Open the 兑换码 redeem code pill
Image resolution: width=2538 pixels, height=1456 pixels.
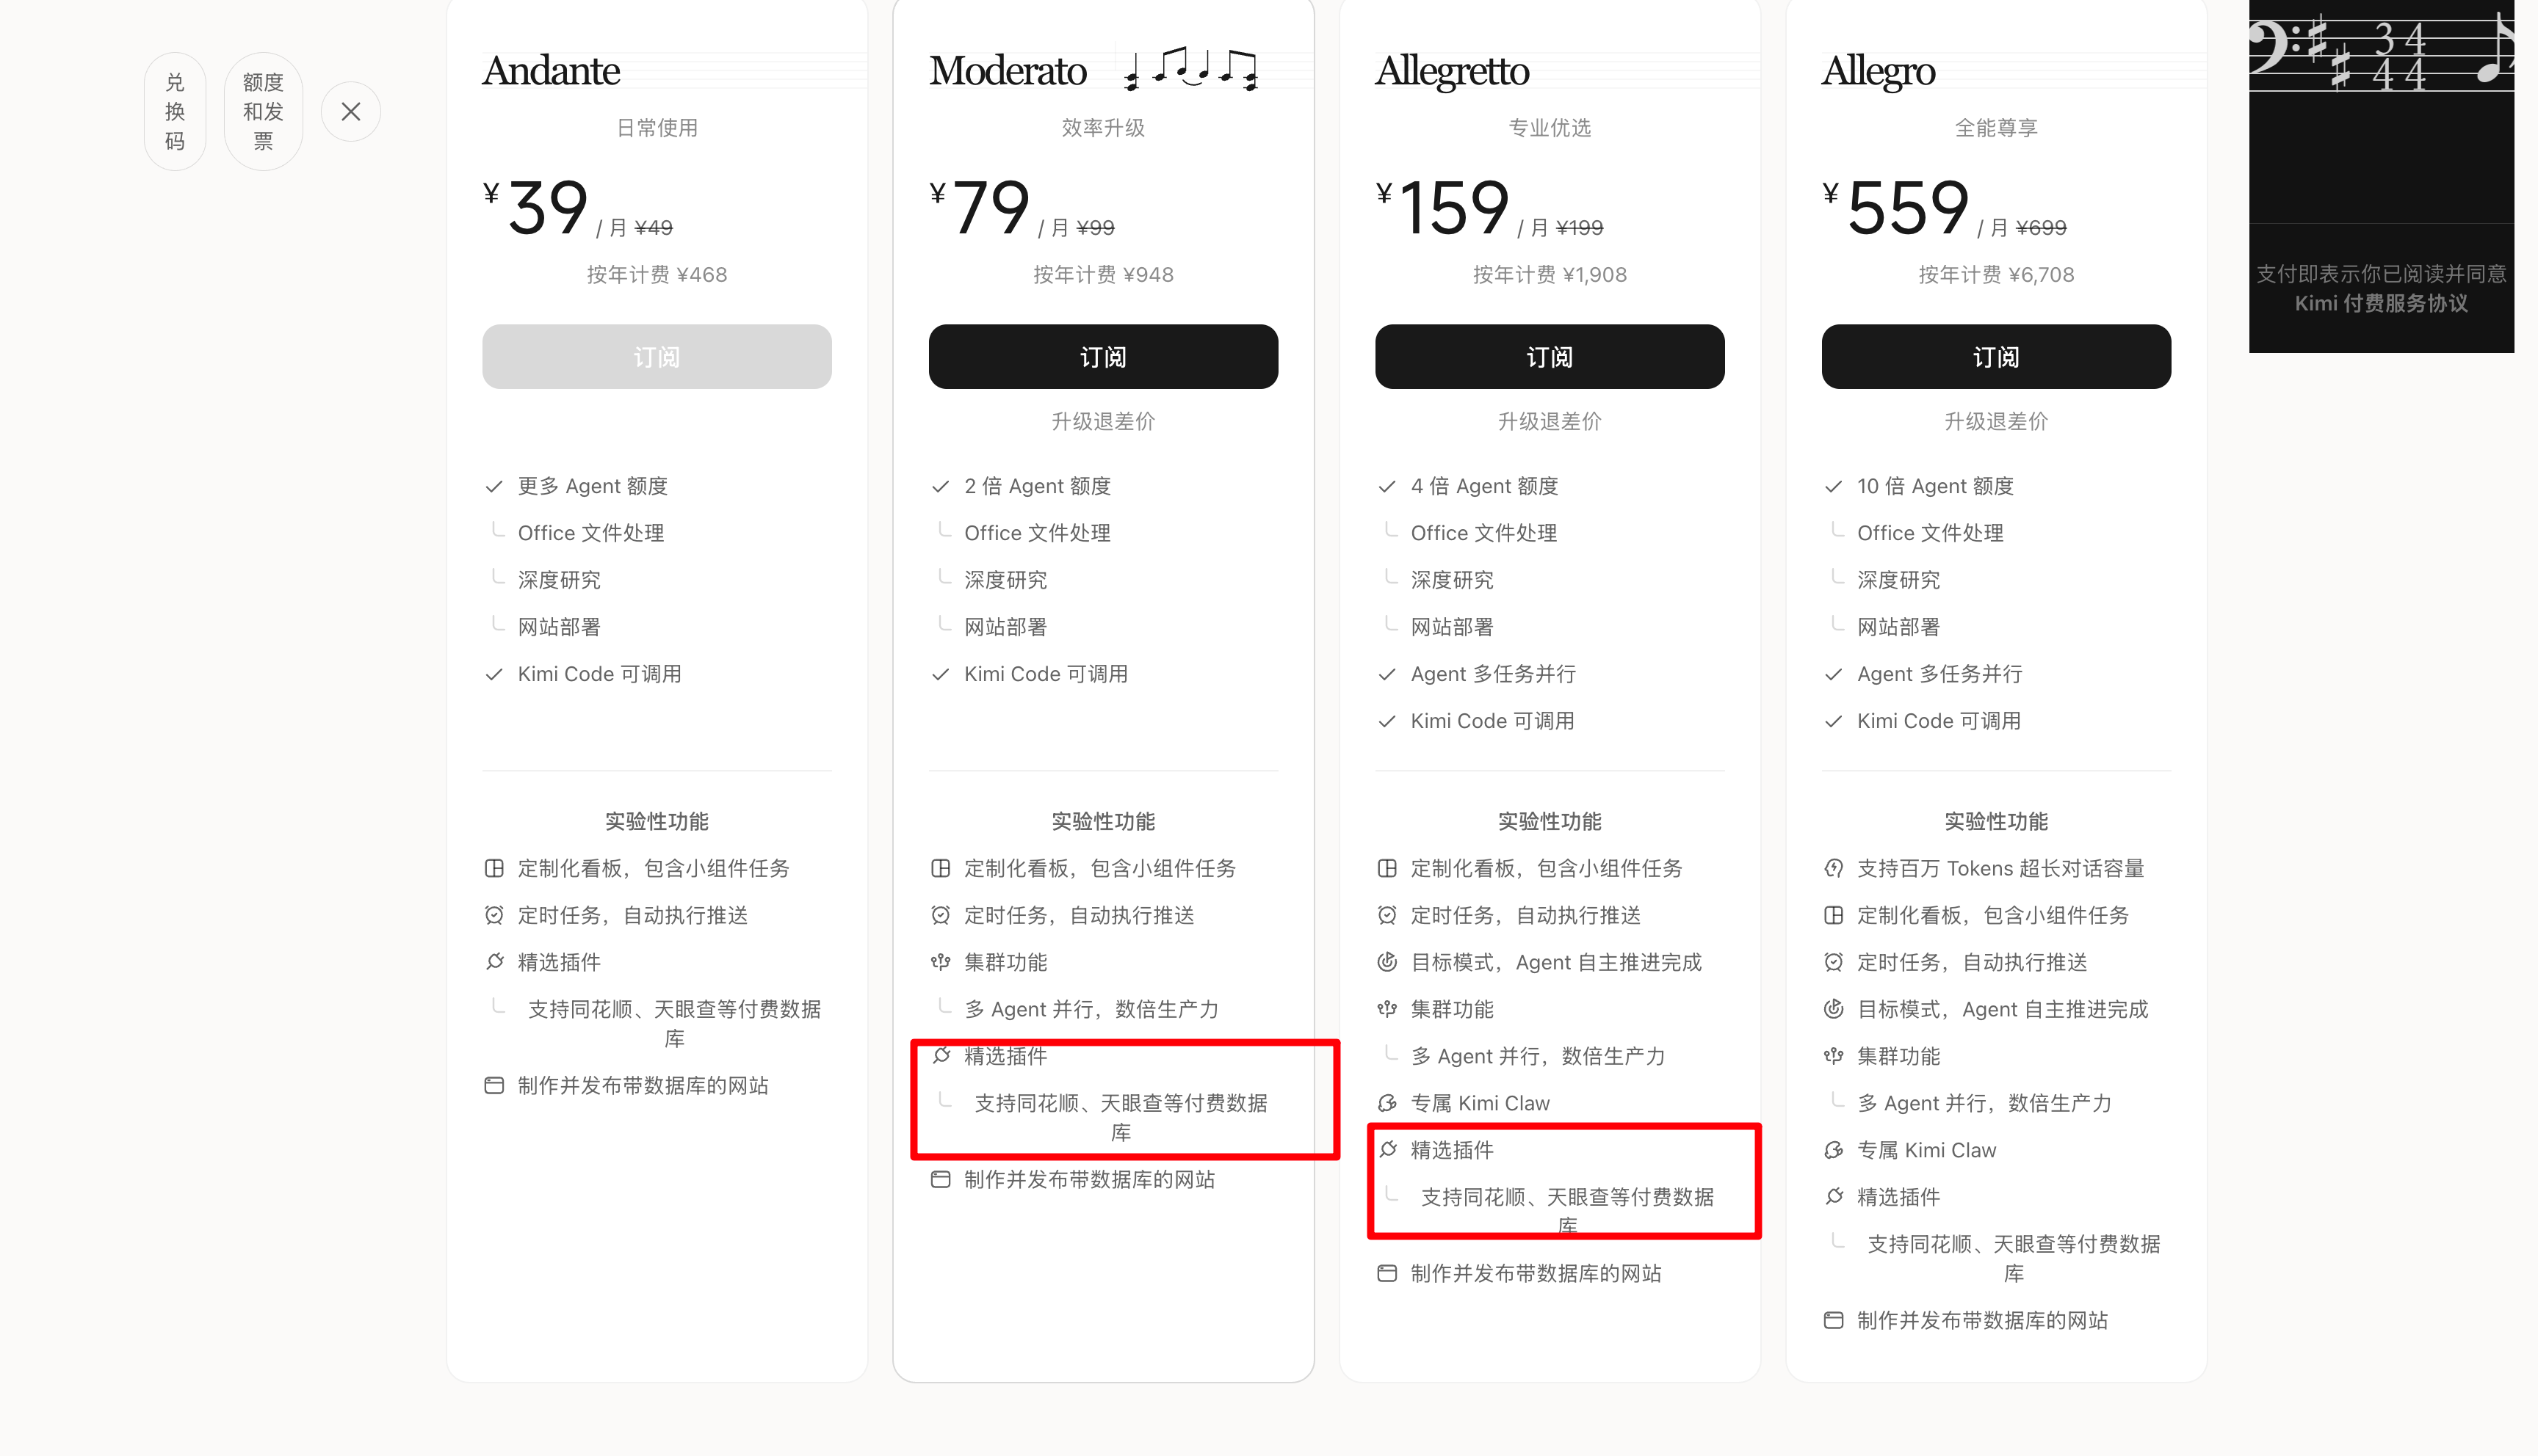point(175,111)
